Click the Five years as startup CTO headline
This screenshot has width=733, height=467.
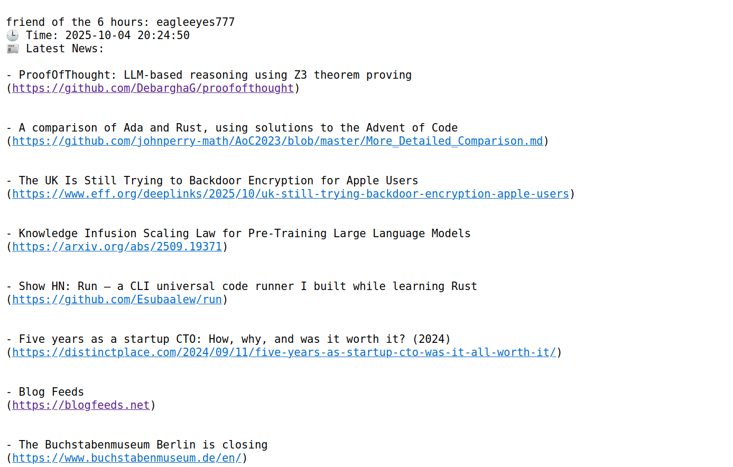(x=234, y=339)
